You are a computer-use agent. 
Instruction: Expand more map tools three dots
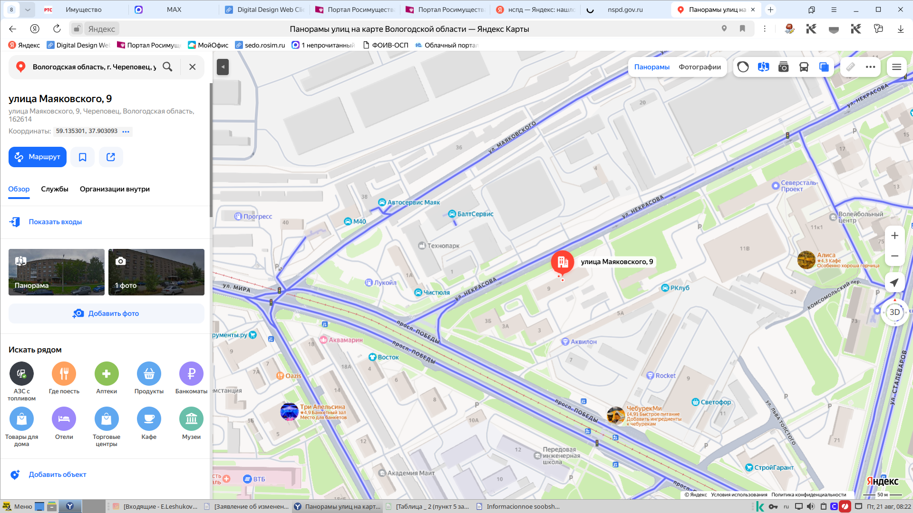tap(871, 67)
